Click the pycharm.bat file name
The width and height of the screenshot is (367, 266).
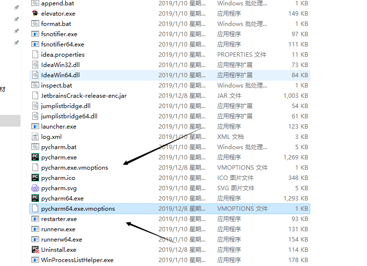[59, 147]
